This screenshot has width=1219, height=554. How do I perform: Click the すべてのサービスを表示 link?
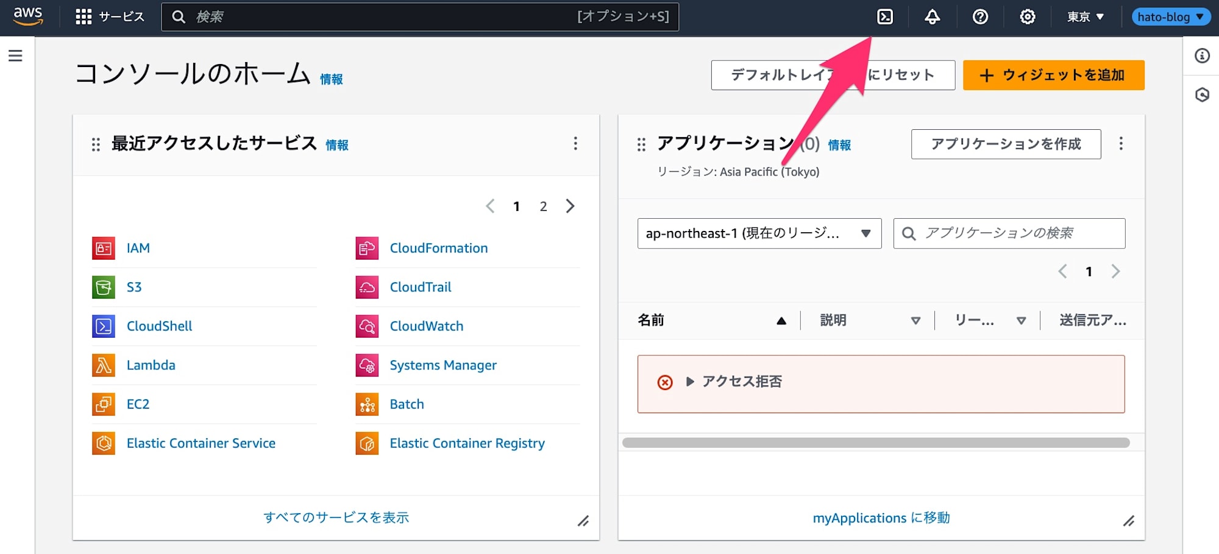click(x=336, y=517)
